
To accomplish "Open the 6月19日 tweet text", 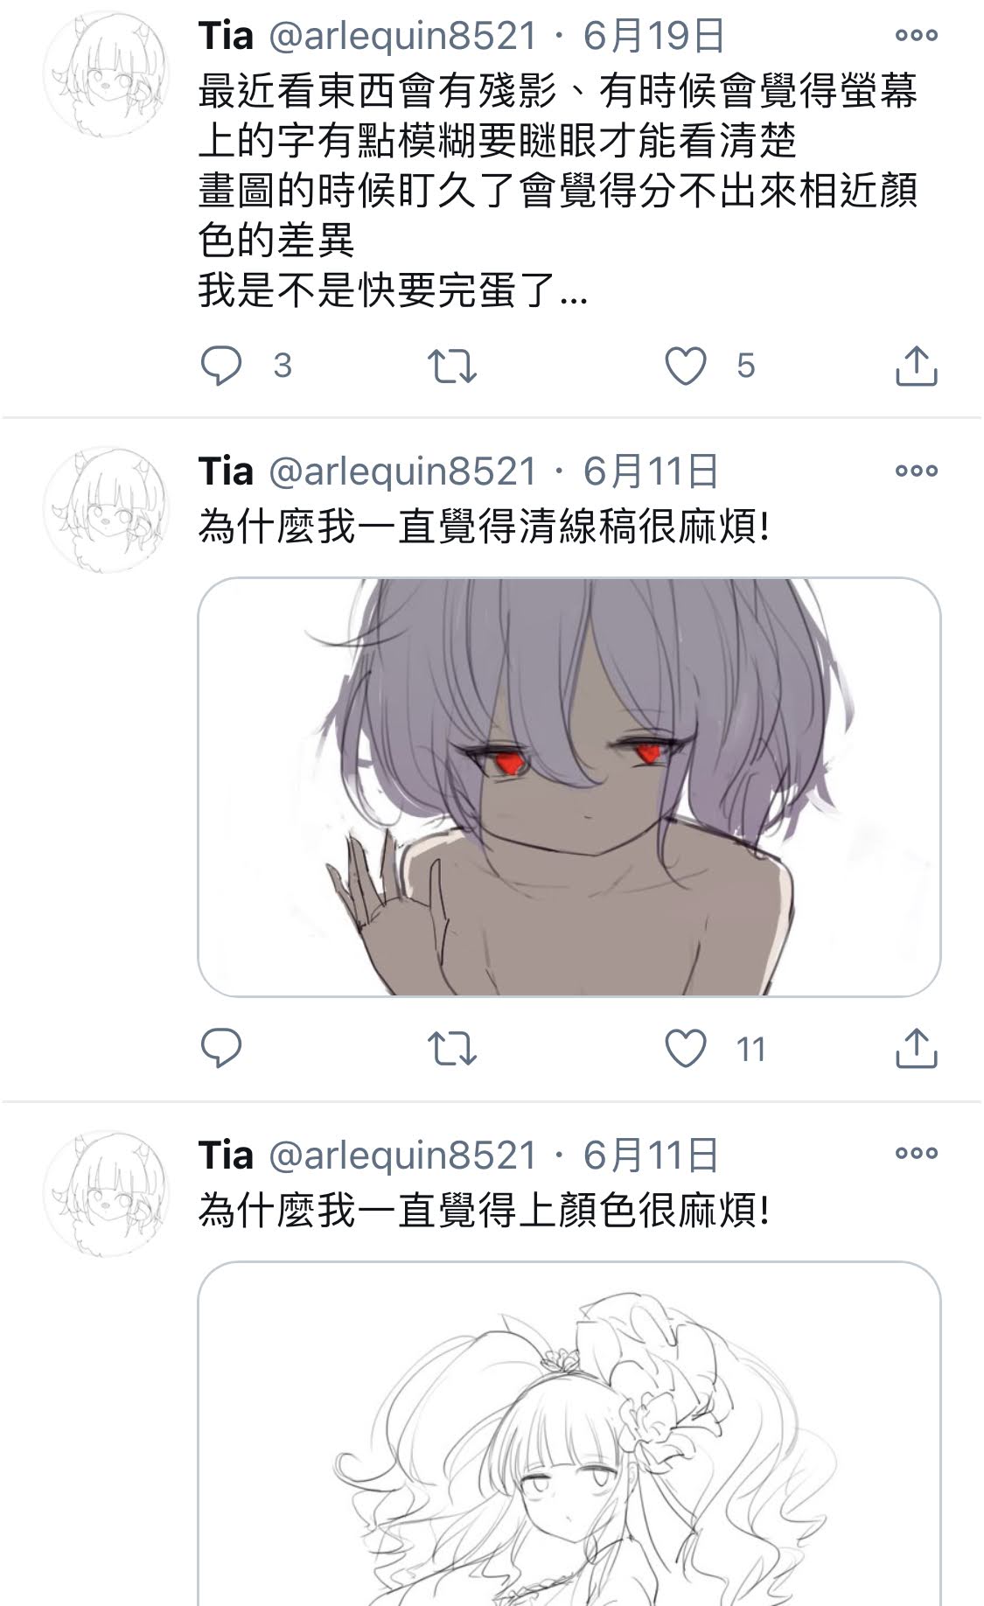I will pyautogui.click(x=558, y=191).
